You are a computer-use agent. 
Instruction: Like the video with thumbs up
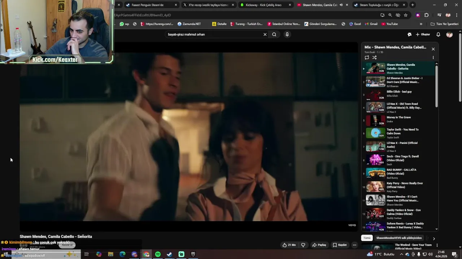click(x=289, y=245)
